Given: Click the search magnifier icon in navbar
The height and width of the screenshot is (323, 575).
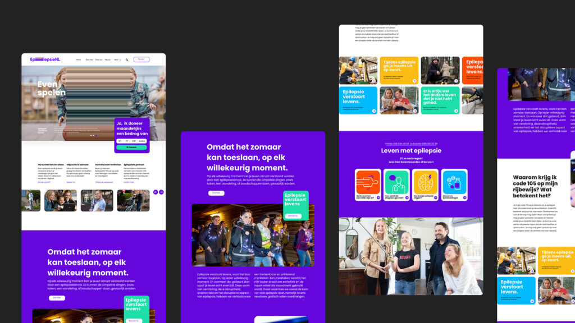Looking at the screenshot, I should click(x=127, y=59).
